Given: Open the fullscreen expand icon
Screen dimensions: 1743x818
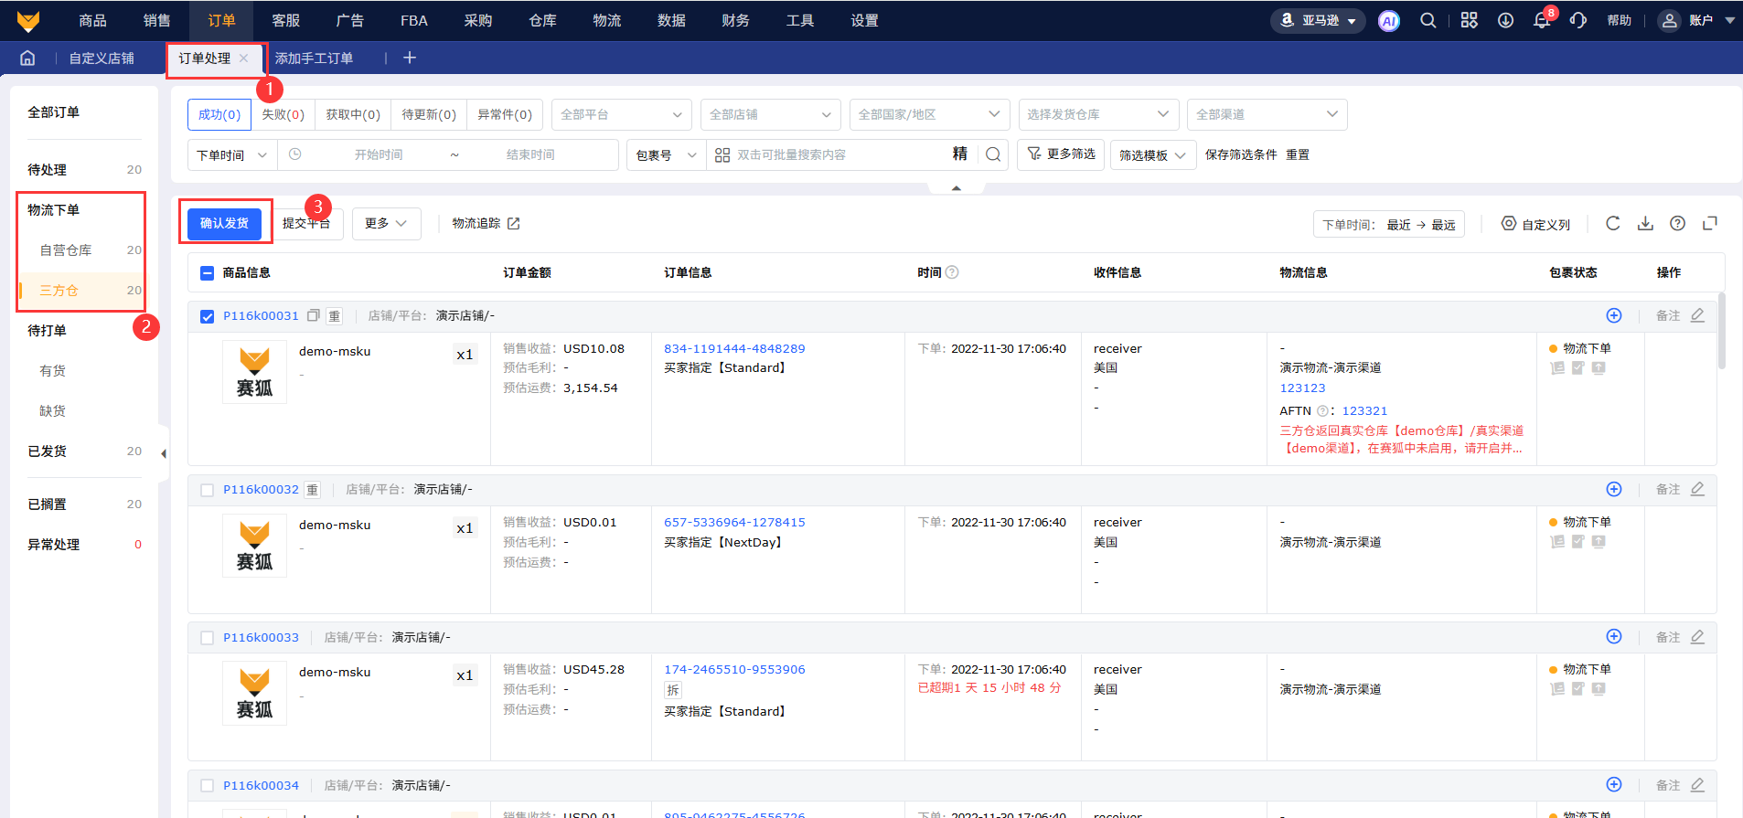Looking at the screenshot, I should tap(1709, 224).
